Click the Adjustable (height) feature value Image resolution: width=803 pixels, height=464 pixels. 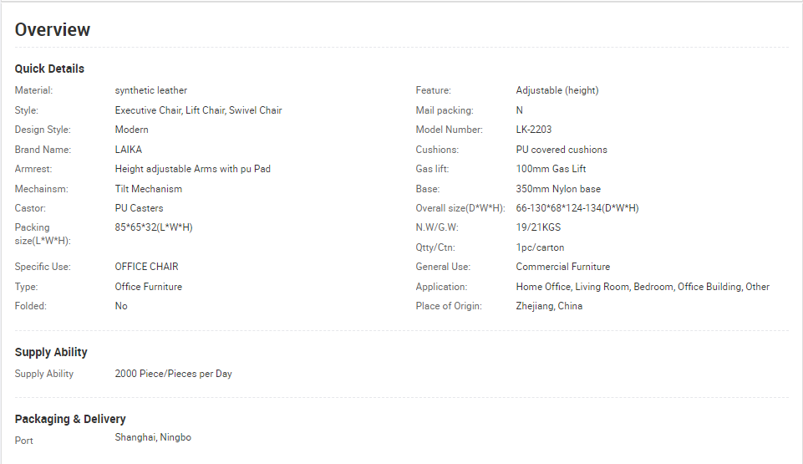coord(557,90)
